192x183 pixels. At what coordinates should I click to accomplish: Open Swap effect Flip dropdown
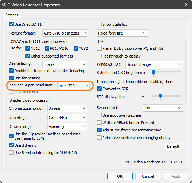(163, 108)
